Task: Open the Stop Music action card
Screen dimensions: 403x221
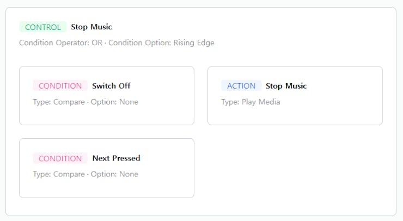Action: 295,113
